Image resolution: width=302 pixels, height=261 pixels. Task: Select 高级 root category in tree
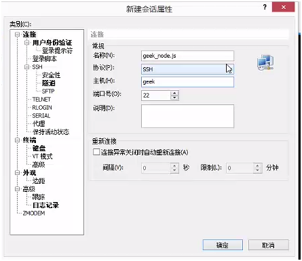pos(29,189)
